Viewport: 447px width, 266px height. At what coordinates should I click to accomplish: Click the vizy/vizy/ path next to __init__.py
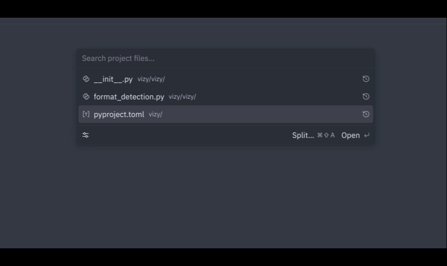pyautogui.click(x=151, y=79)
